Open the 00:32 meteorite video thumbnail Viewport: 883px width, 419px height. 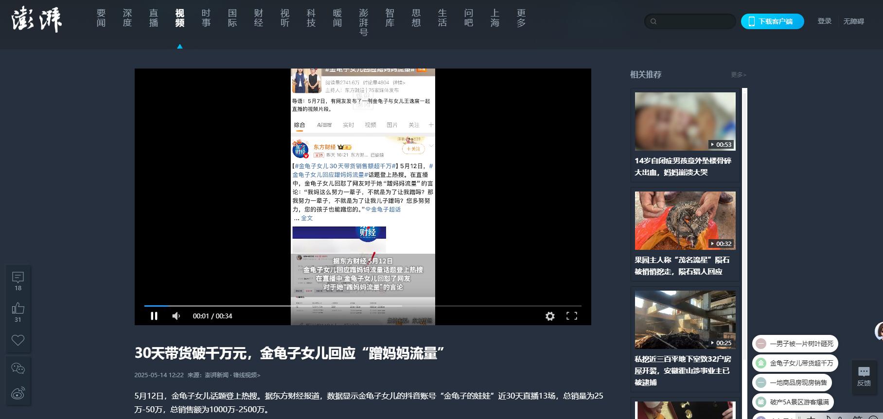pos(685,221)
